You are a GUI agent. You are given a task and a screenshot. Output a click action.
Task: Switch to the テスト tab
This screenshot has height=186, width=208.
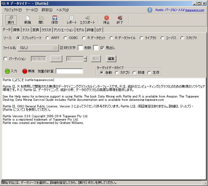pyautogui.click(x=26, y=30)
